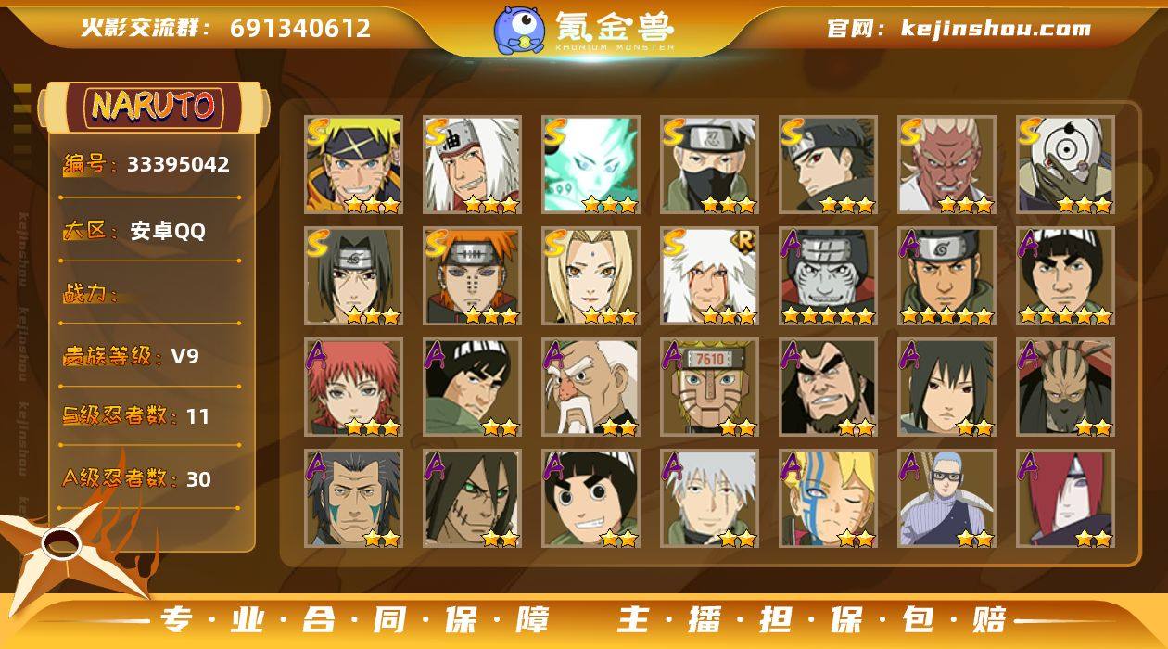Viewport: 1168px width, 649px height.
Task: Select the white-bearded old man A-rank card
Action: pyautogui.click(x=590, y=388)
